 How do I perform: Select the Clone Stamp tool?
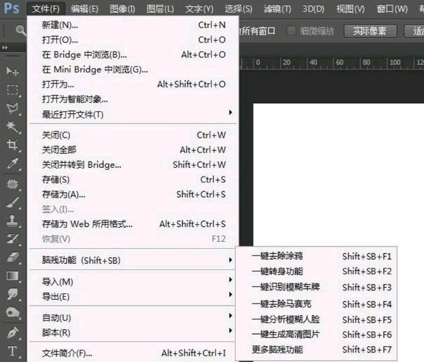coord(13,221)
